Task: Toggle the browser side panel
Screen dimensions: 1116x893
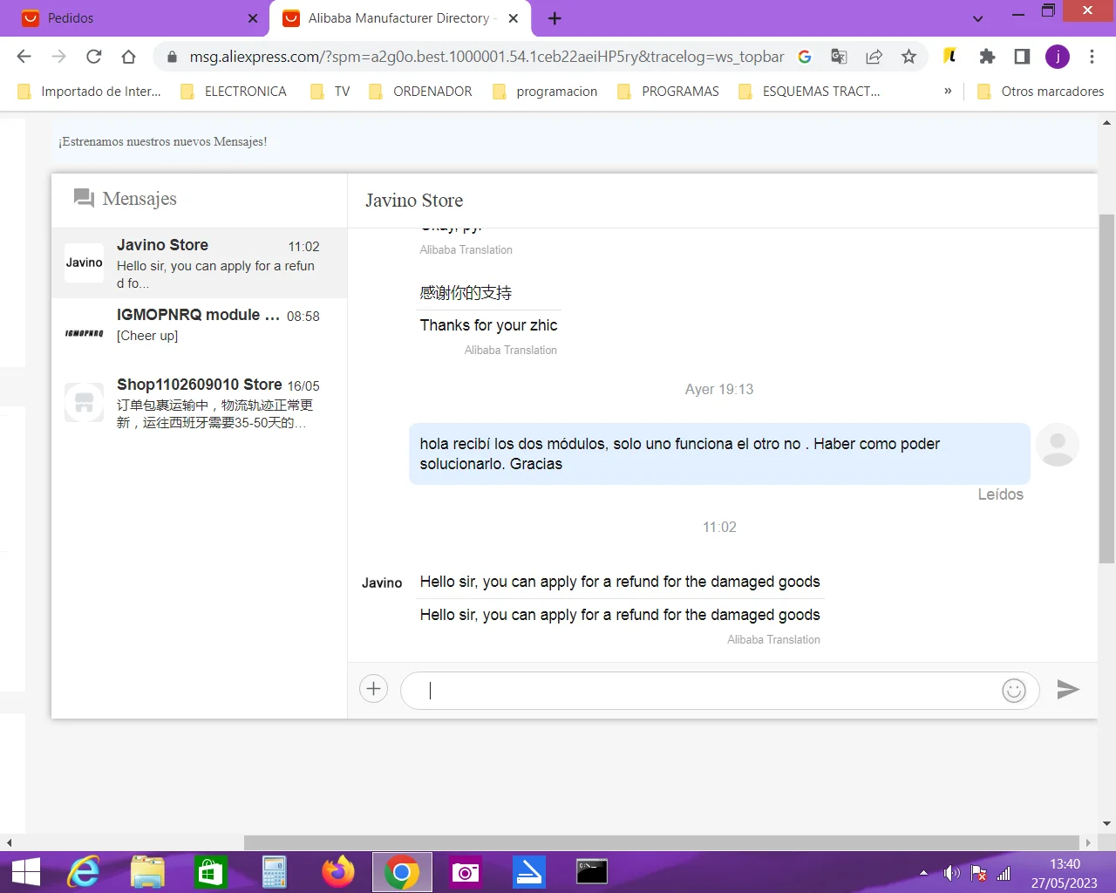Action: [1022, 57]
